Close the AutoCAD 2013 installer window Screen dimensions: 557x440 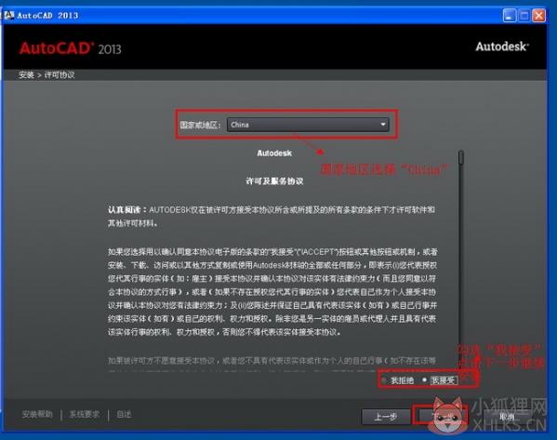(x=539, y=16)
